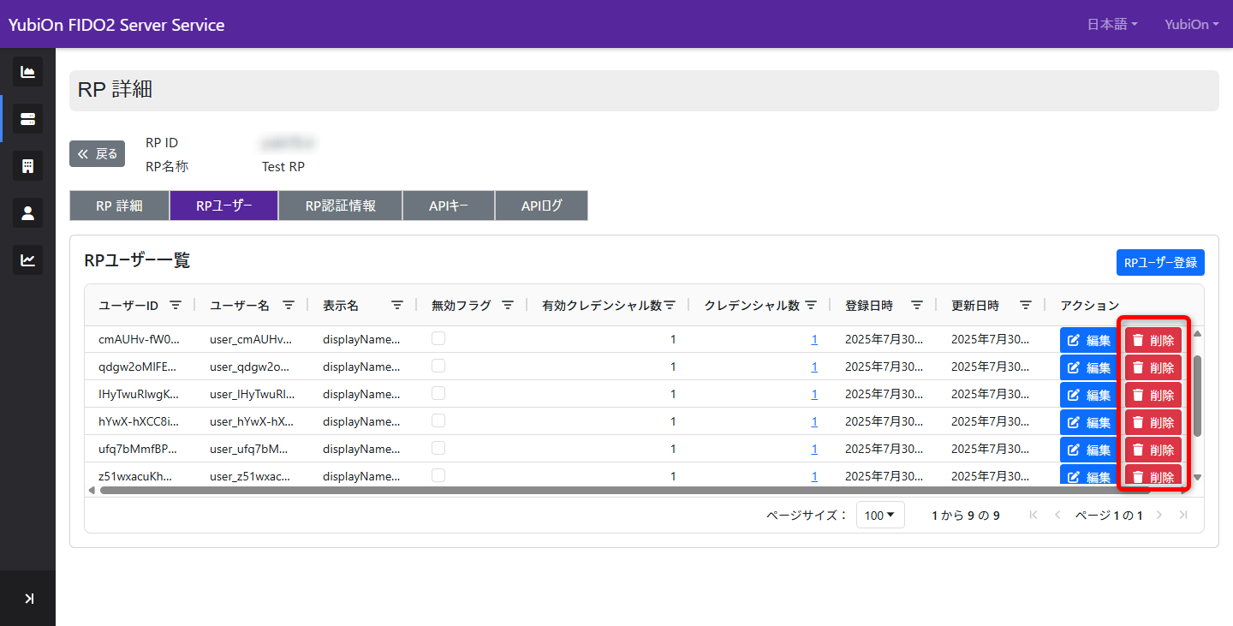1233x626 pixels.
Task: Open the YubiOn account dropdown
Action: click(x=1192, y=24)
